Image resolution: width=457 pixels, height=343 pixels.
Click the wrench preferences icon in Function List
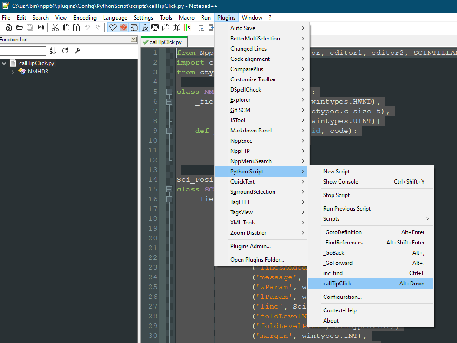pos(78,51)
